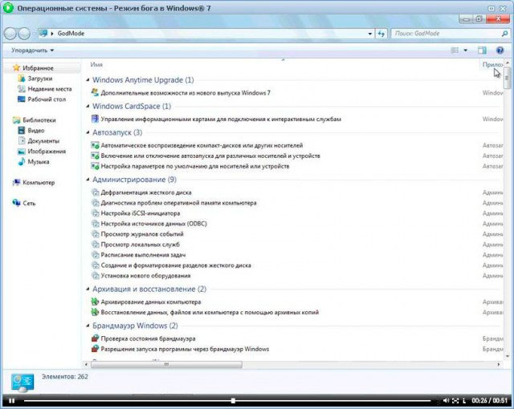
Task: Collapse the Брандмауэр Windows group
Action: click(88, 326)
